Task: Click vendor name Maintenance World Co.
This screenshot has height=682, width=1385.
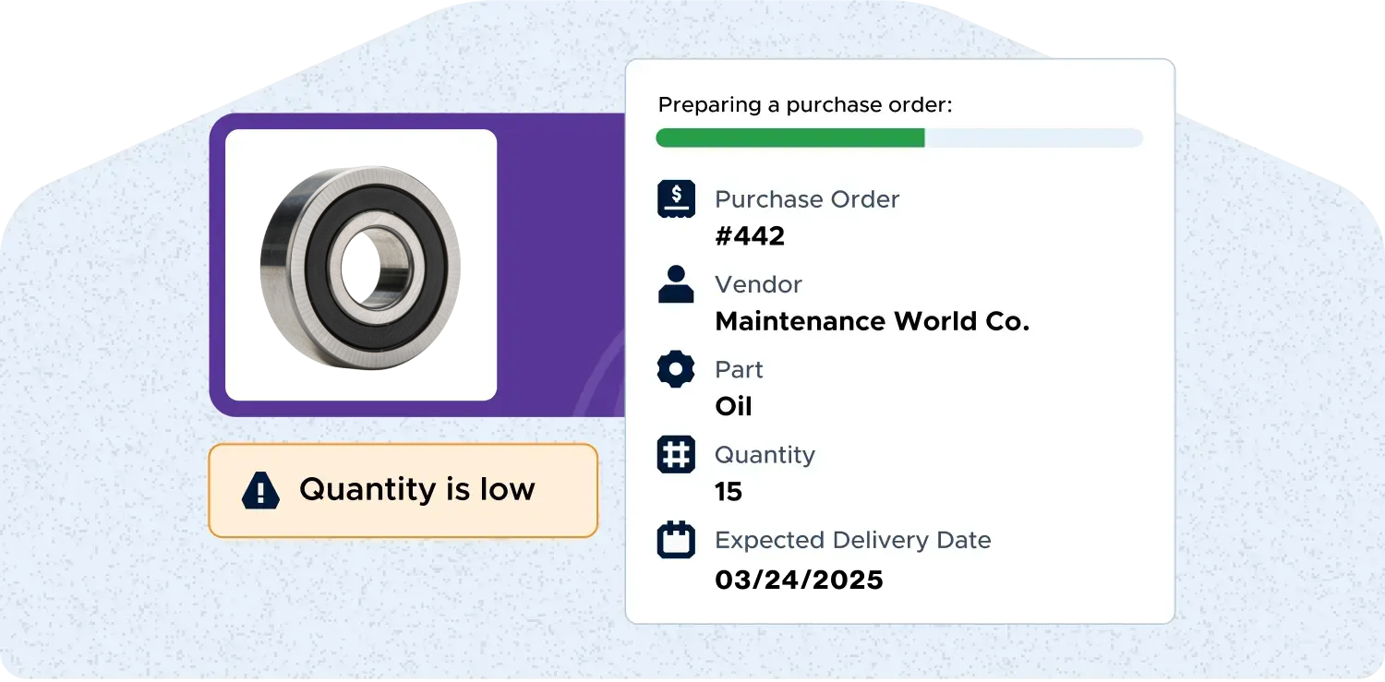Action: (872, 321)
